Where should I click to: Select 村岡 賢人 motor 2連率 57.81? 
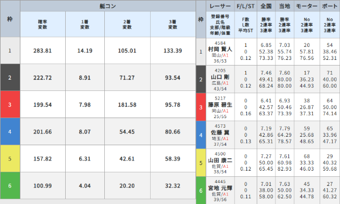click(307, 51)
